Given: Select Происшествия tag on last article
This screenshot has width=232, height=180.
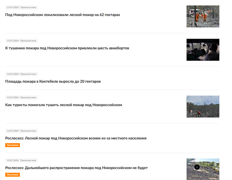Looking at the screenshot, I should 28,160.
